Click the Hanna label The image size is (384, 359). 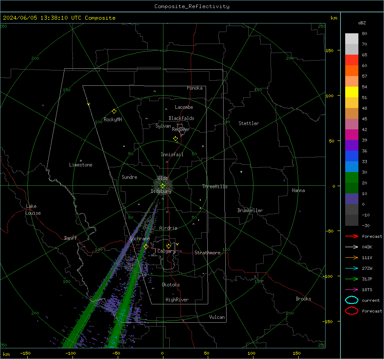point(298,190)
